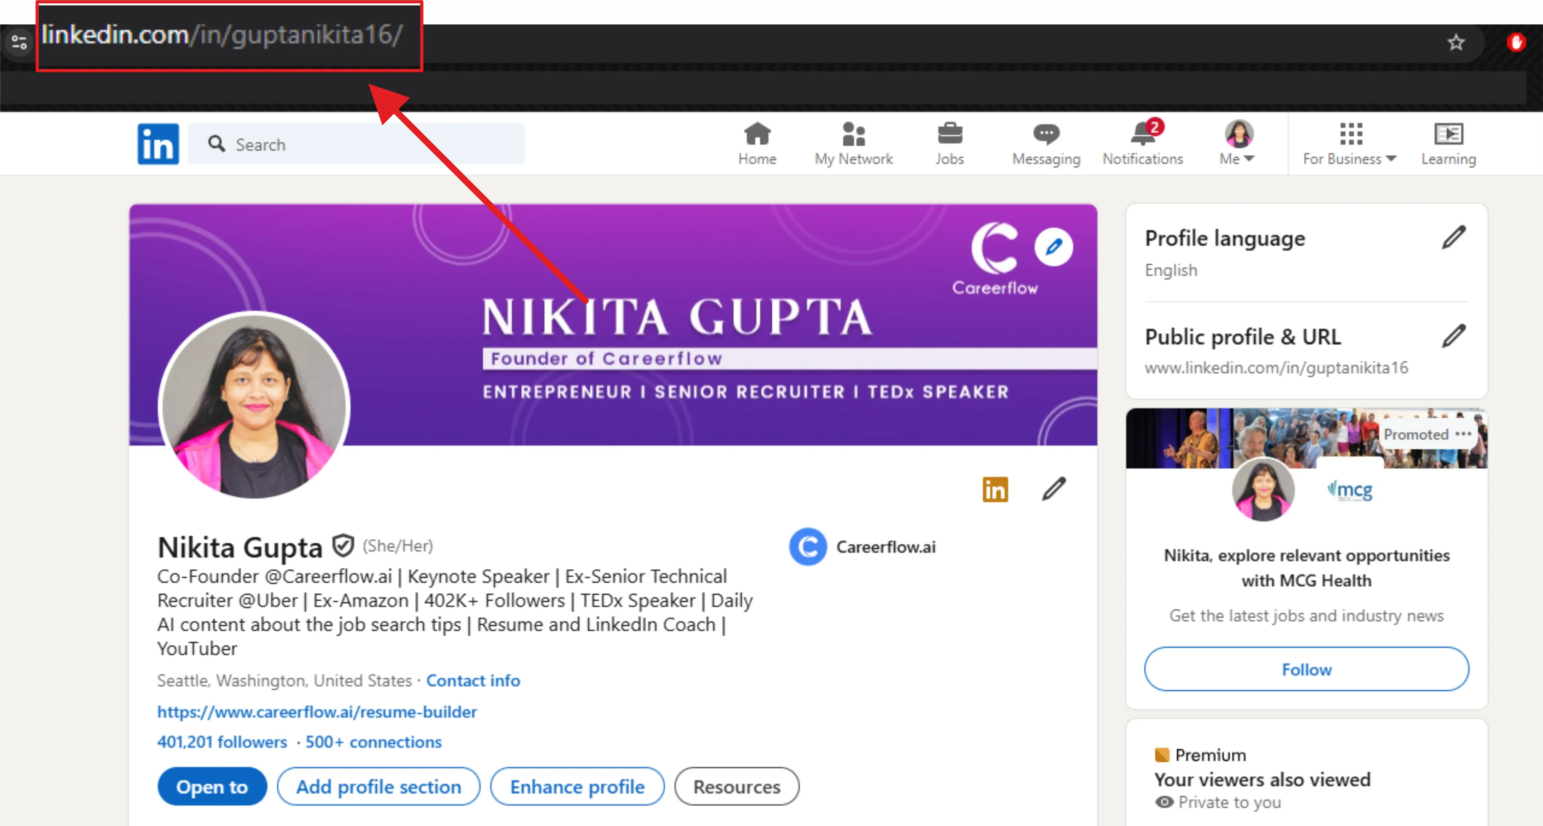
Task: Open the Contact info link
Action: coord(473,680)
